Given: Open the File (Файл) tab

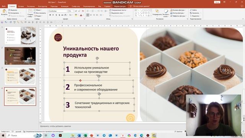Looking at the screenshot, I should click(x=4, y=6).
